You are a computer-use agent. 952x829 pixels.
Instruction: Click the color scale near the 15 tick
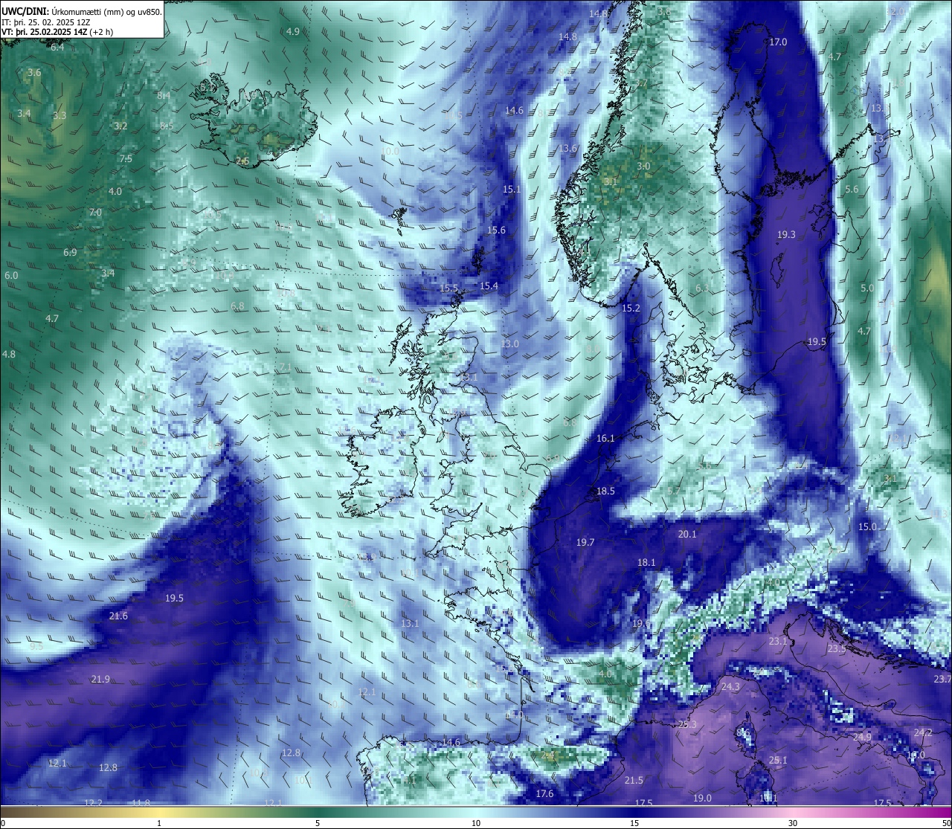coord(634,810)
